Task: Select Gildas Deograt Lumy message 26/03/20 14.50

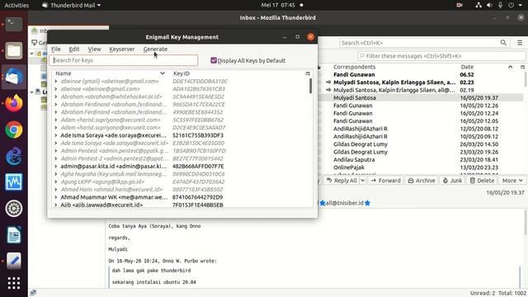Action: click(x=421, y=144)
